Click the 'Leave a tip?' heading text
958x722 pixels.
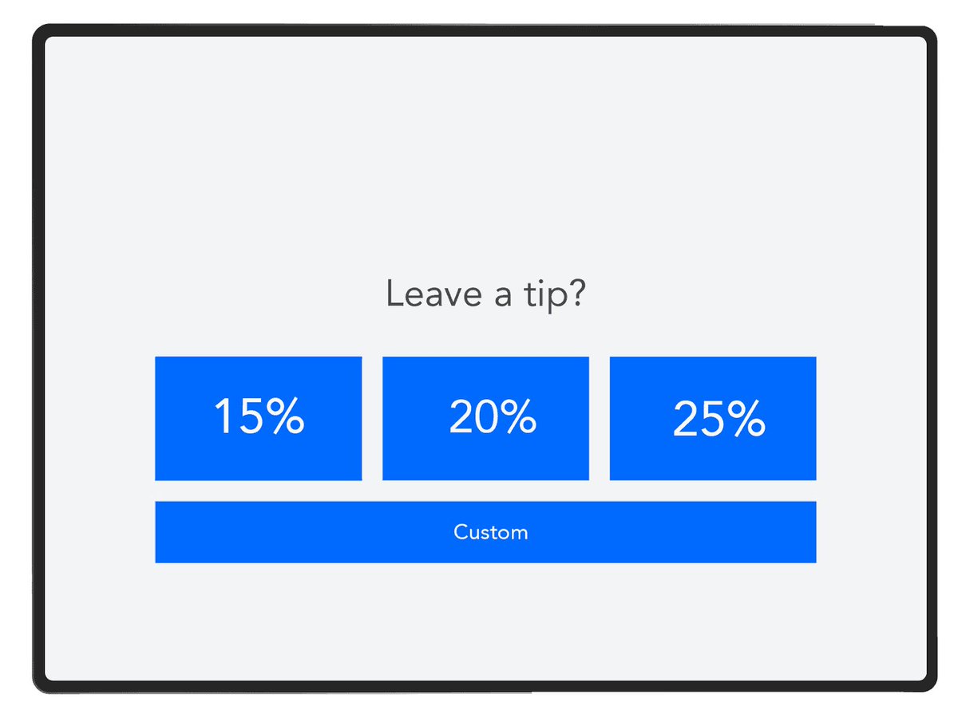tap(487, 294)
